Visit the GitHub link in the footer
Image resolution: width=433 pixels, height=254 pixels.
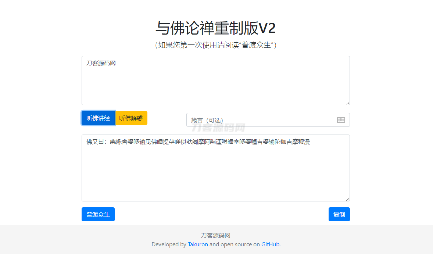(270, 244)
